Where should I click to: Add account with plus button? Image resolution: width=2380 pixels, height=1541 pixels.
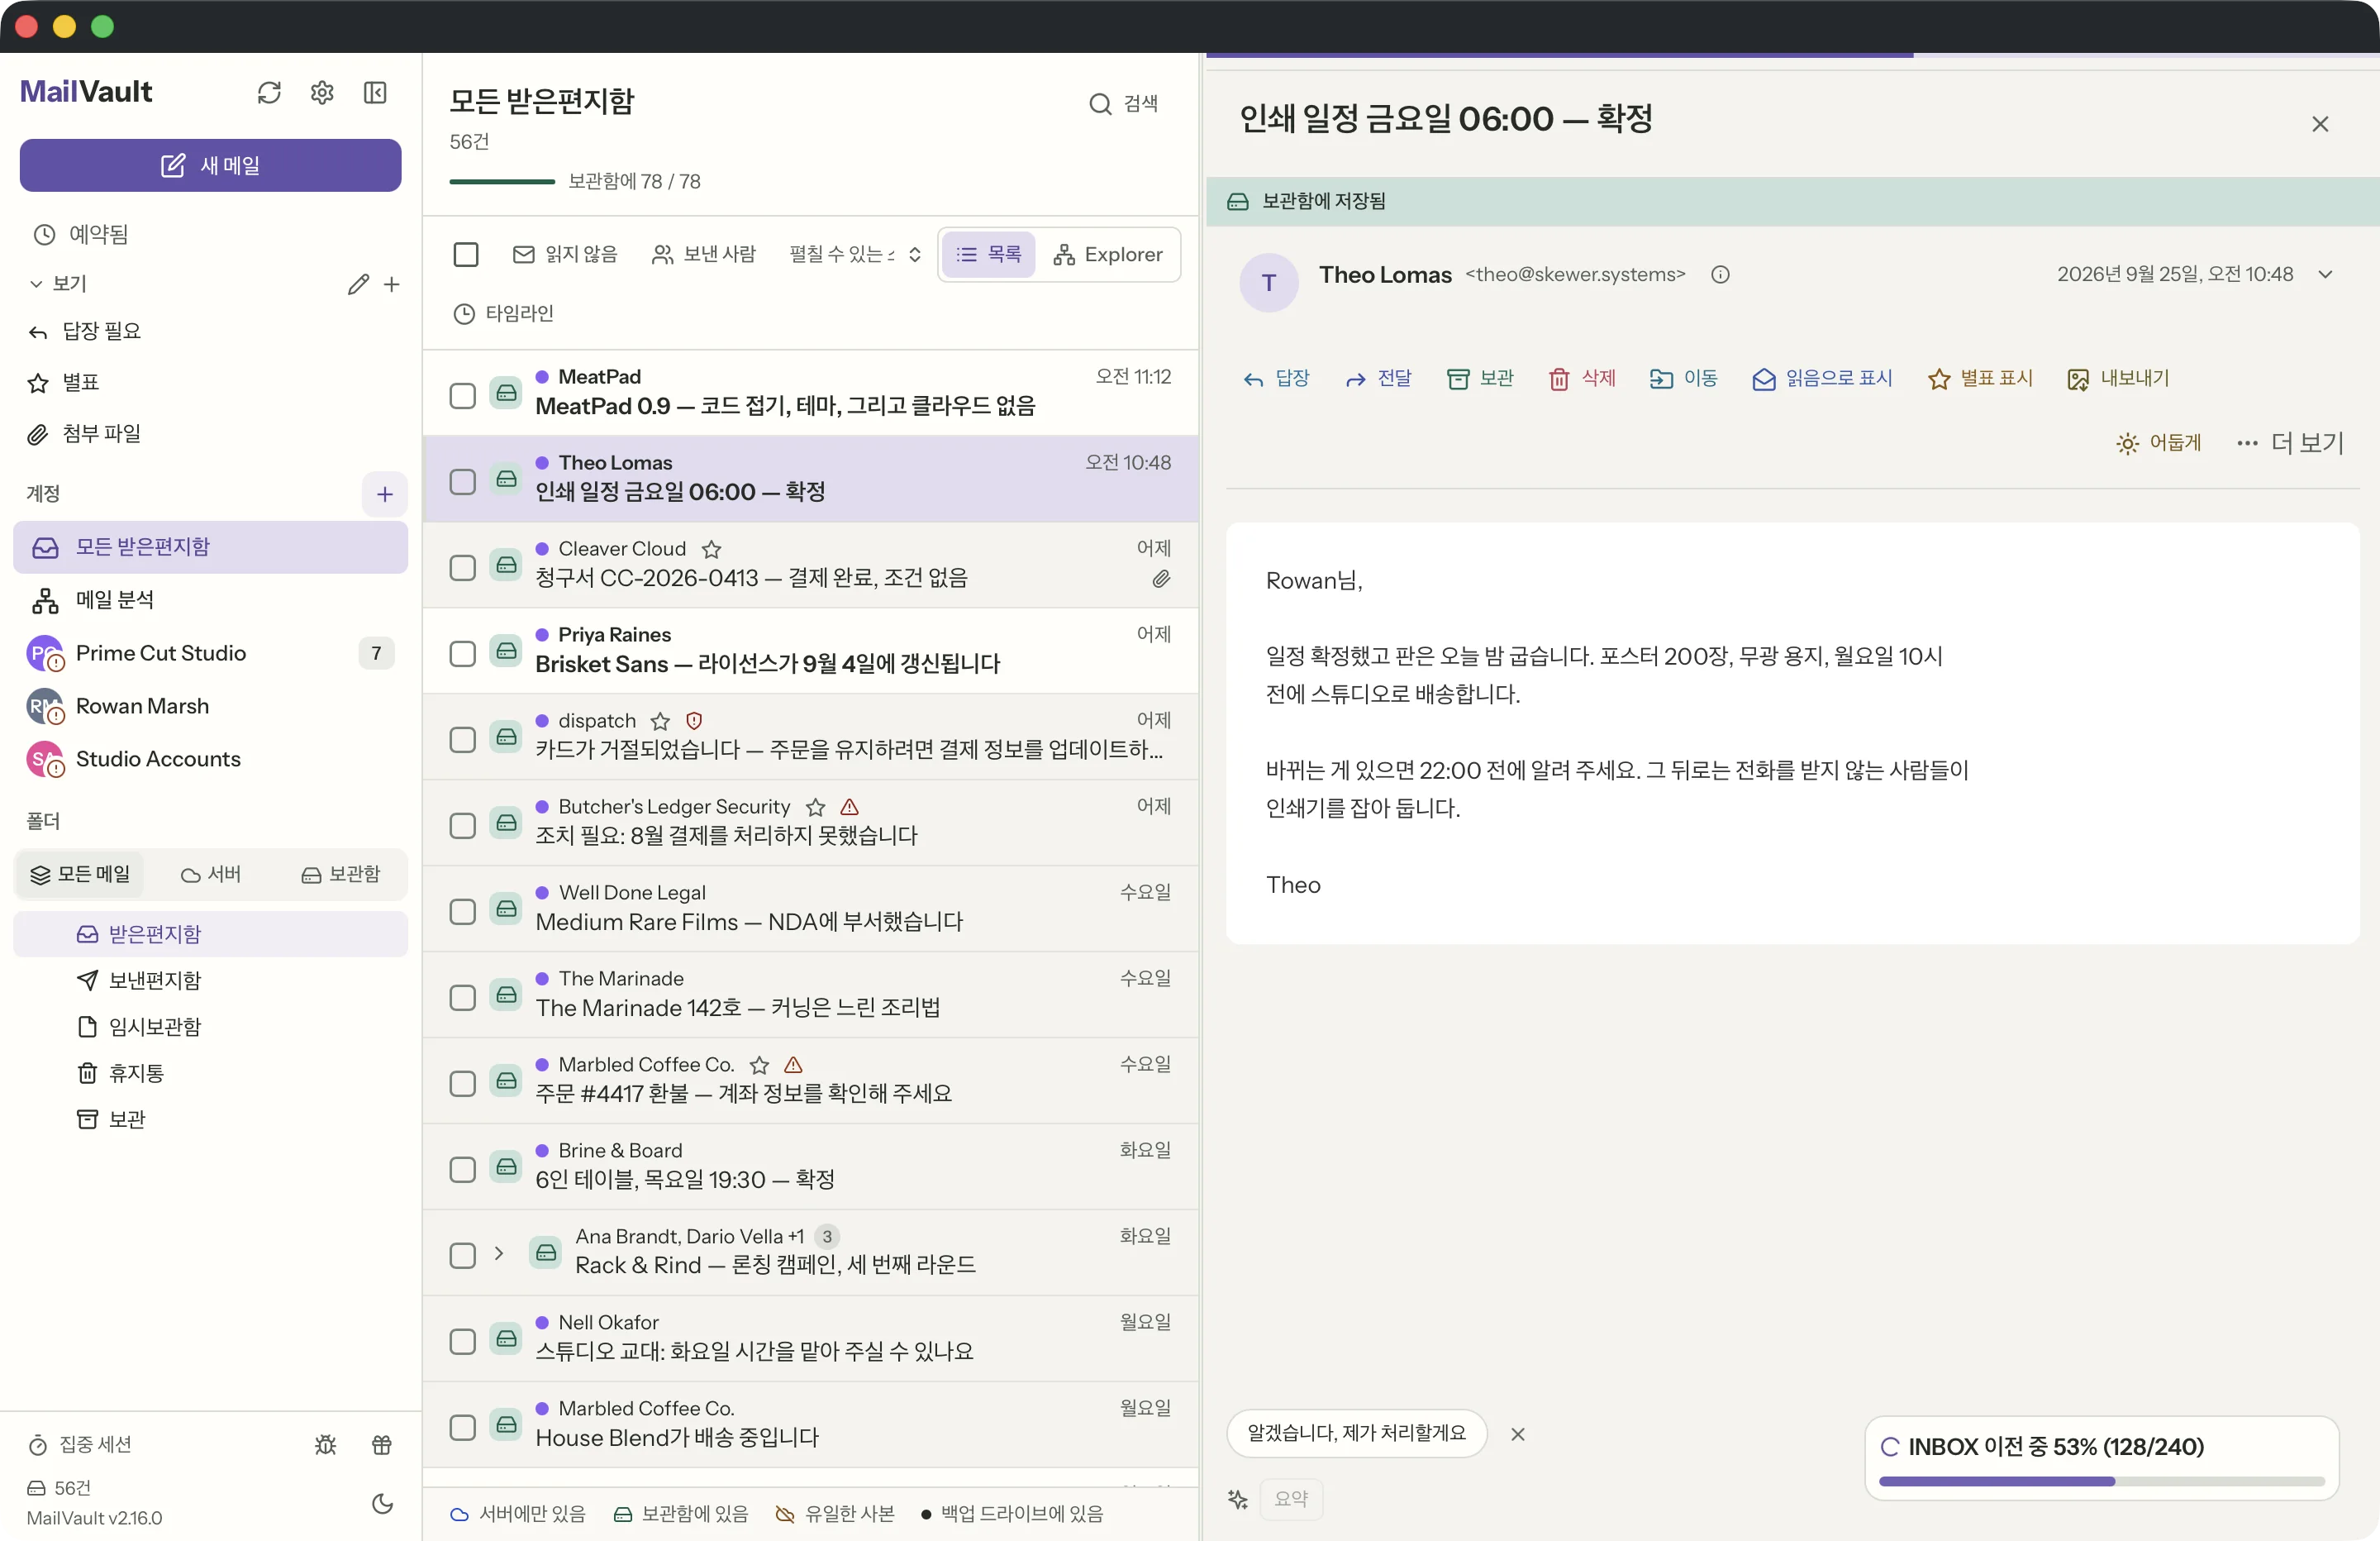click(x=384, y=494)
